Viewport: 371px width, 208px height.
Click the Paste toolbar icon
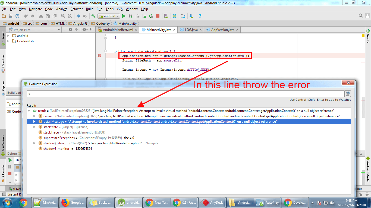54,16
